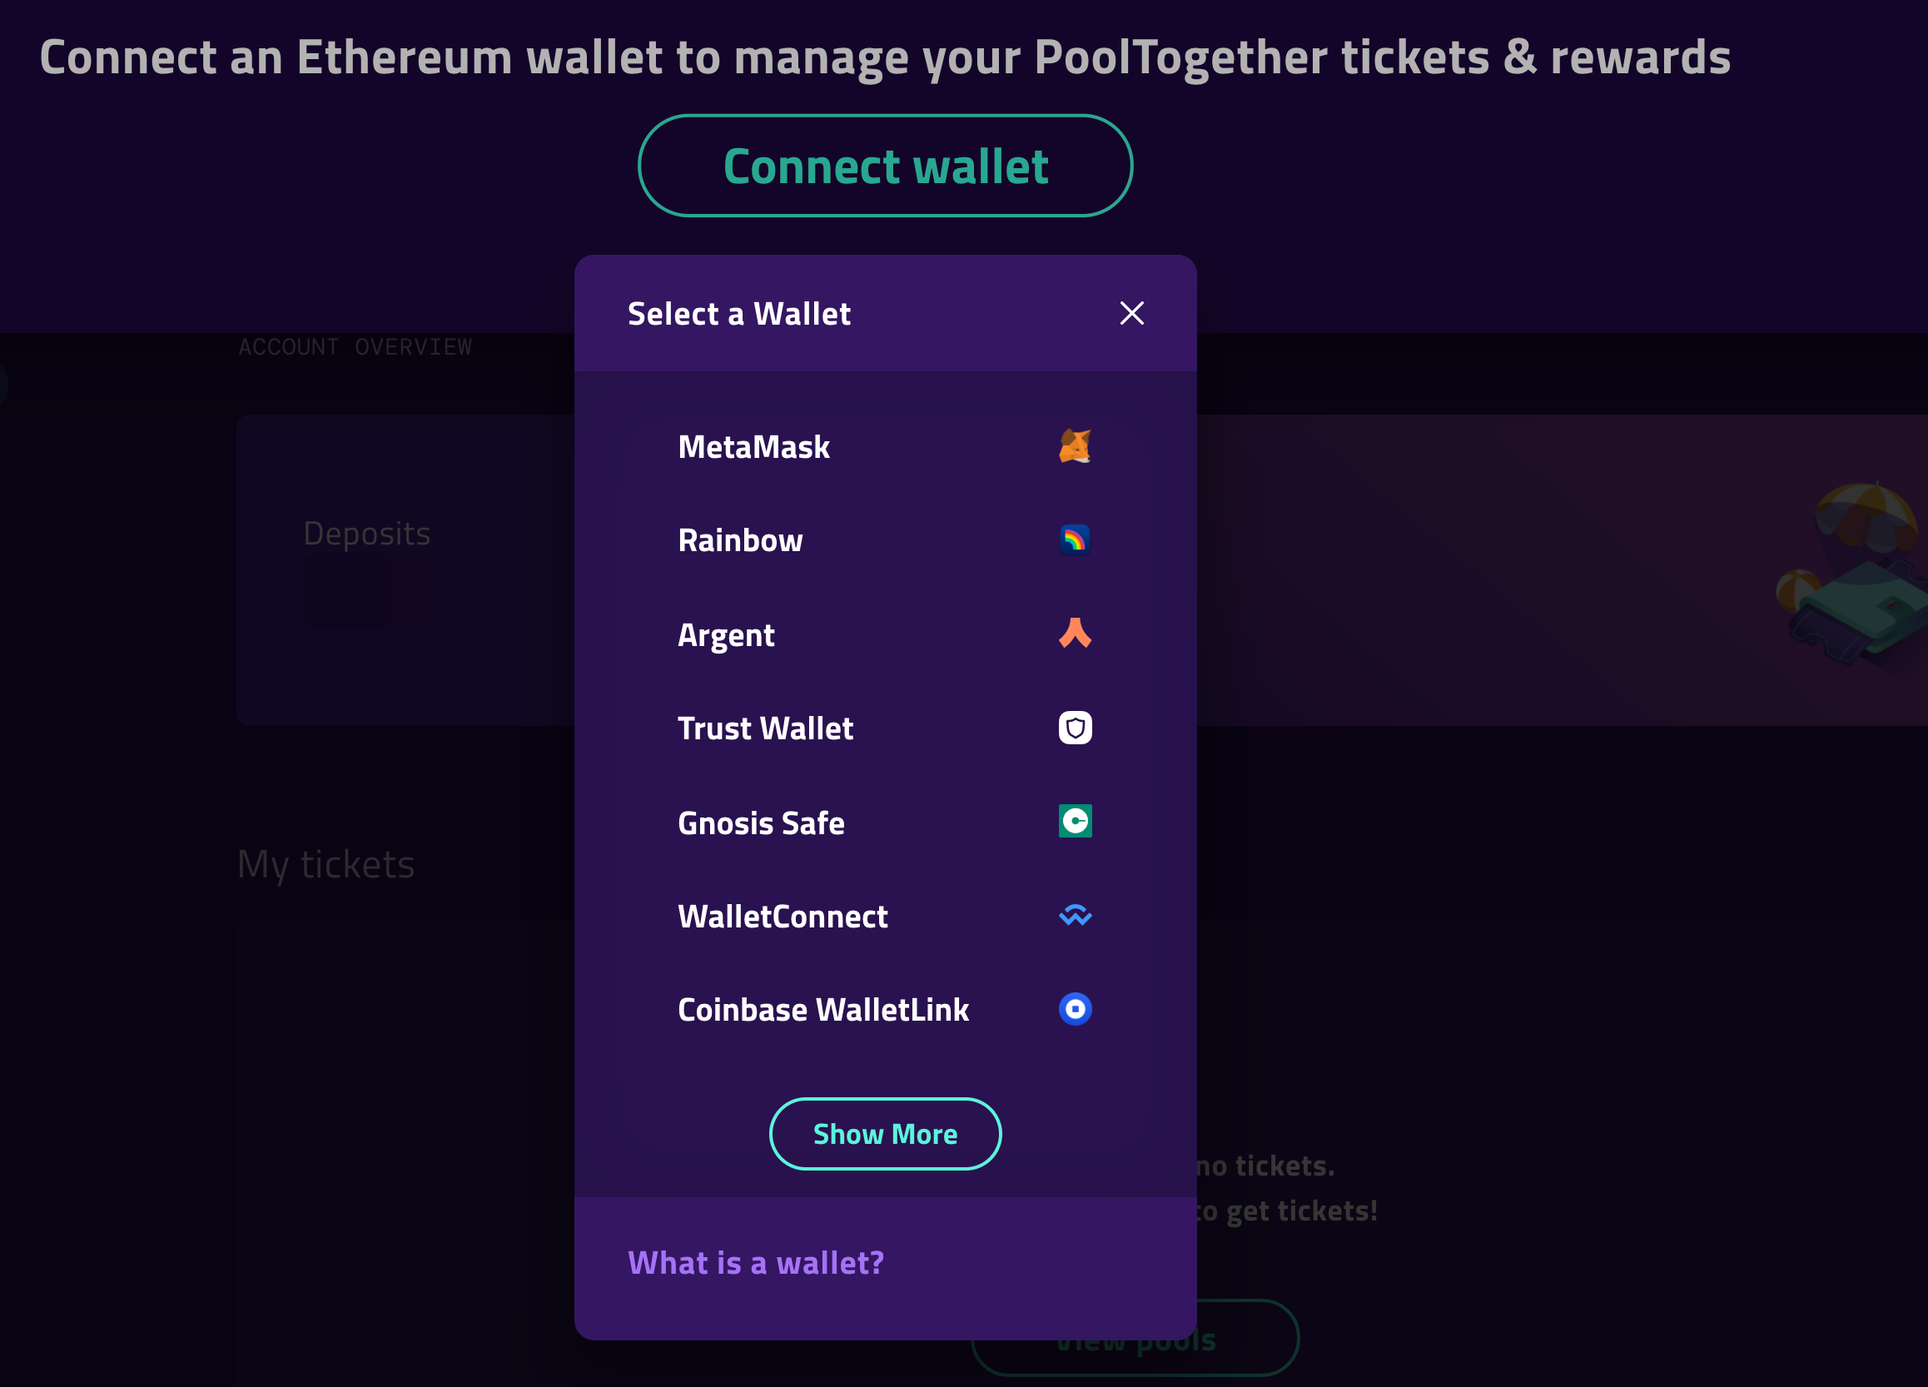The height and width of the screenshot is (1387, 1928).
Task: Choose MetaMask from the wallet list
Action: click(754, 447)
